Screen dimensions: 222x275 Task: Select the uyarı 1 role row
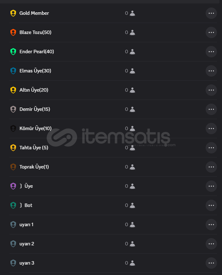click(113, 225)
